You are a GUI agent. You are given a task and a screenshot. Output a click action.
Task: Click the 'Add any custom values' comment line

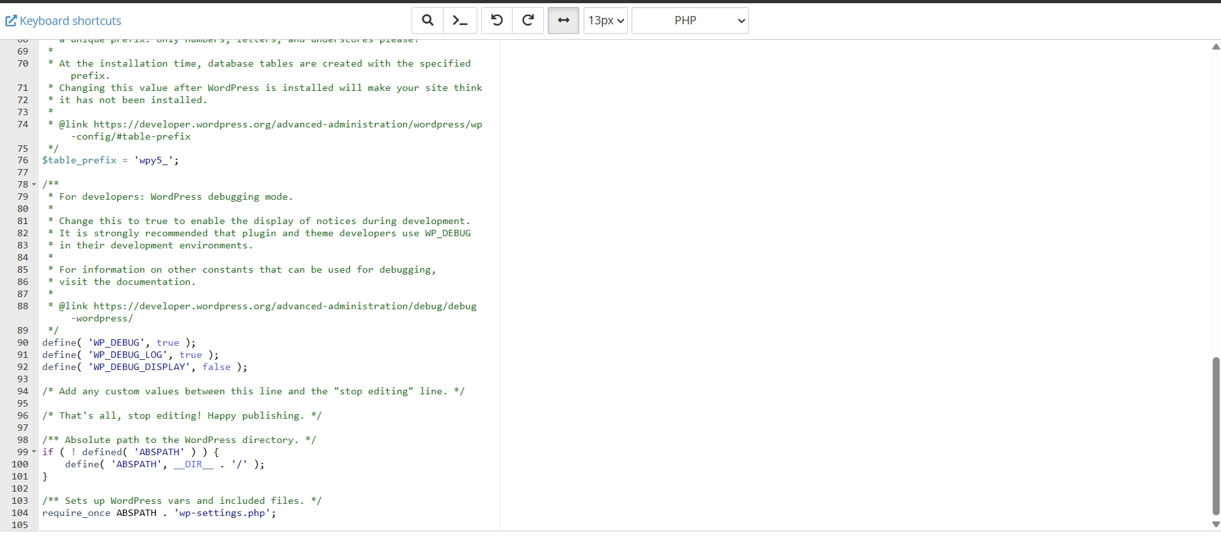coord(253,391)
